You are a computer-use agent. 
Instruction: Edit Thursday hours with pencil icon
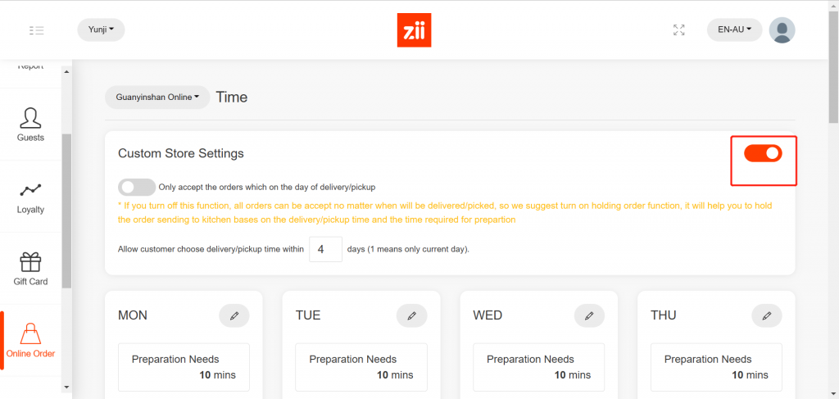766,315
